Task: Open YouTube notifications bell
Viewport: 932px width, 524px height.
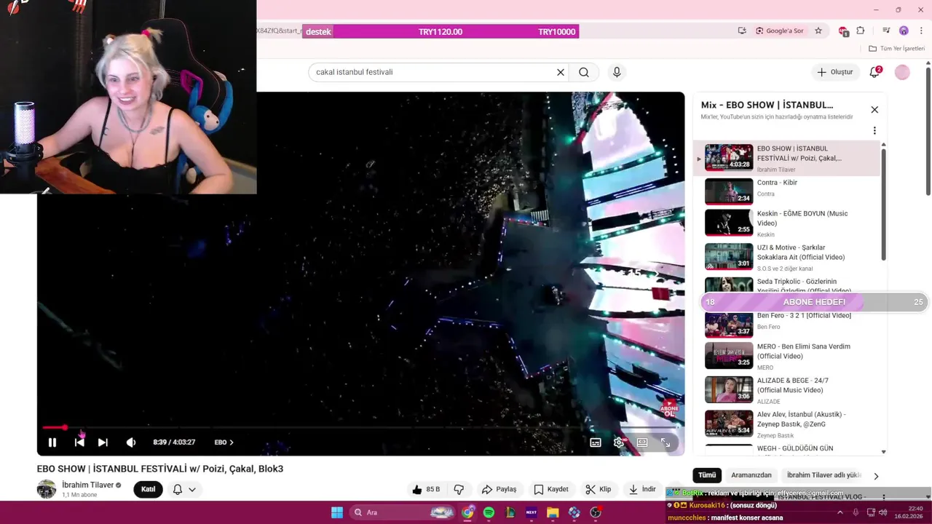Action: [x=875, y=72]
